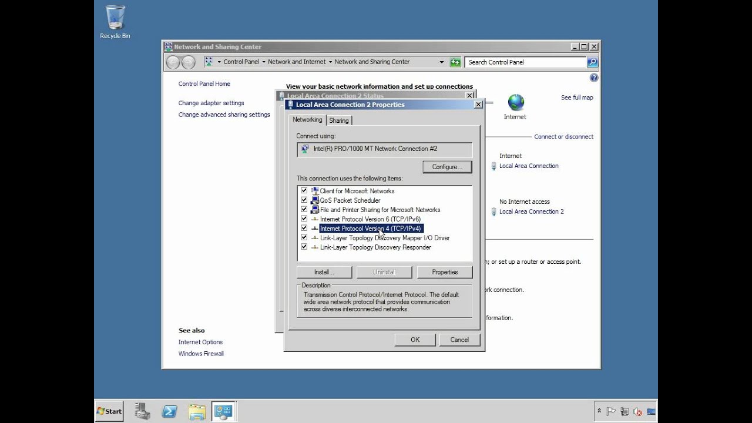The height and width of the screenshot is (423, 752).
Task: Open the Local Area Connection link
Action: (x=529, y=166)
